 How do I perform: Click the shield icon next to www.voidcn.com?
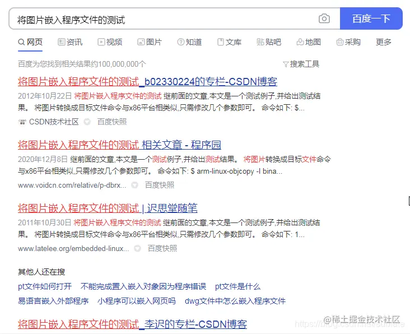click(134, 185)
